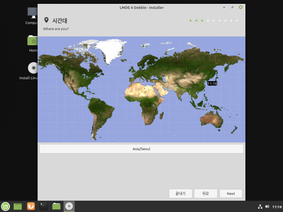Image resolution: width=283 pixels, height=212 pixels.
Task: Click the 시간대 heading text
Action: coord(60,20)
